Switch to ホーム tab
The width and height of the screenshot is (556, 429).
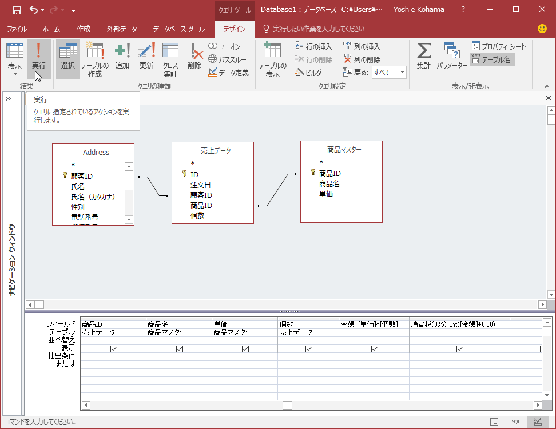(x=51, y=29)
